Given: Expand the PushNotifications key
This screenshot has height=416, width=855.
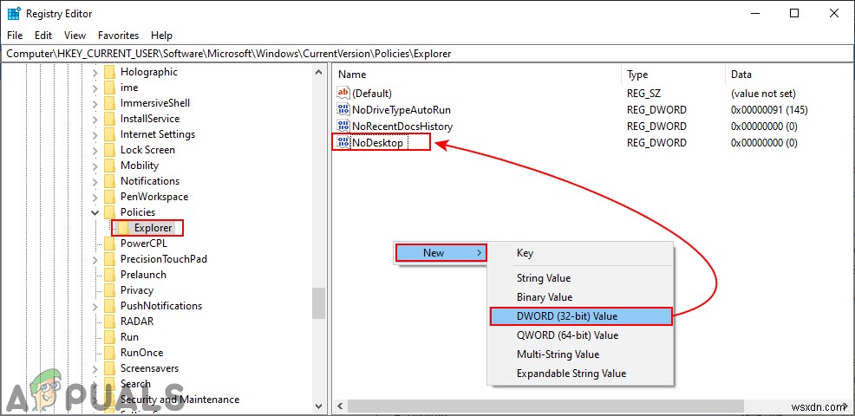Looking at the screenshot, I should (95, 306).
